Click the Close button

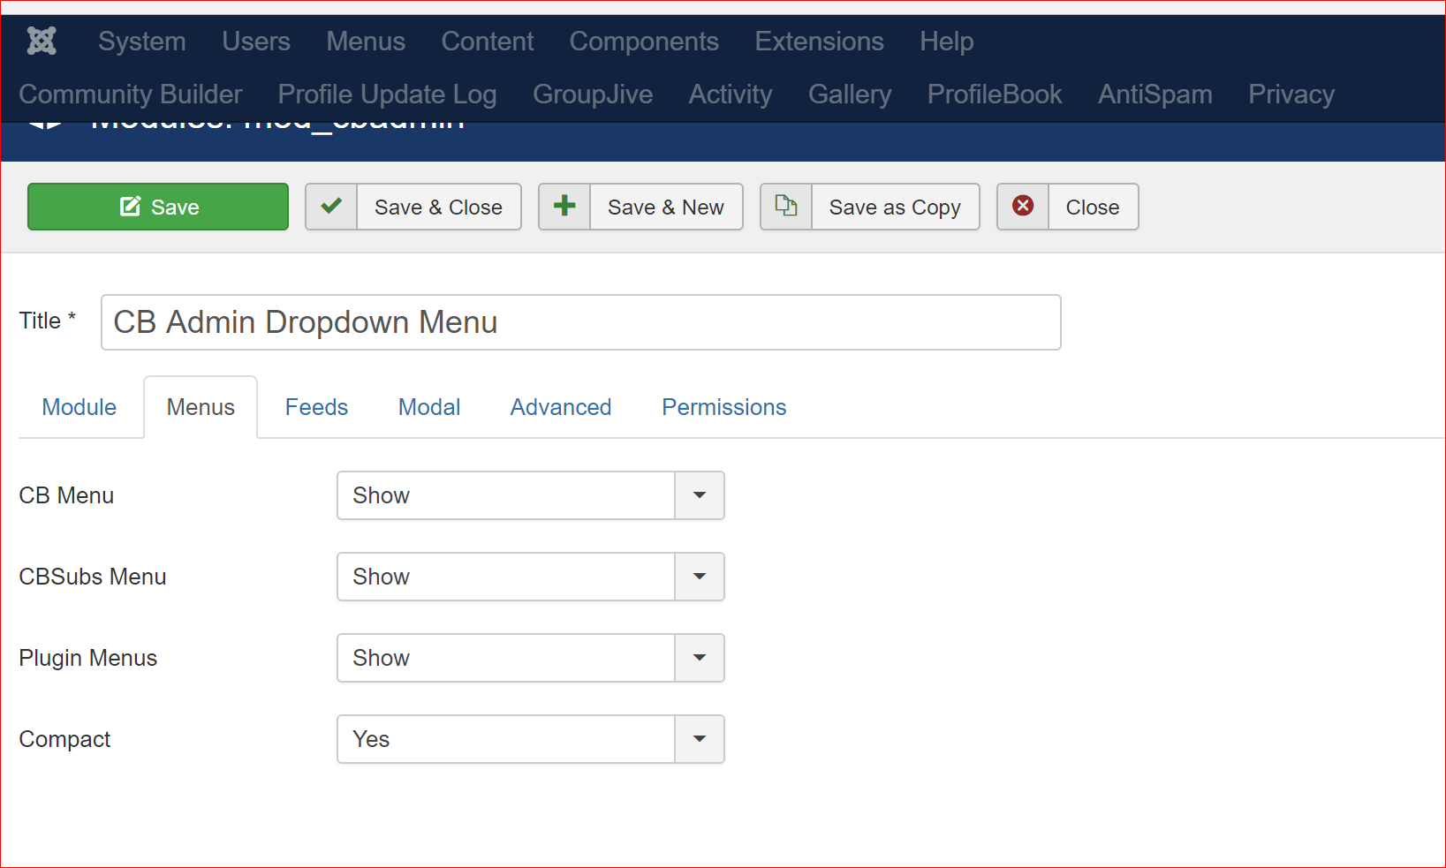[1068, 207]
